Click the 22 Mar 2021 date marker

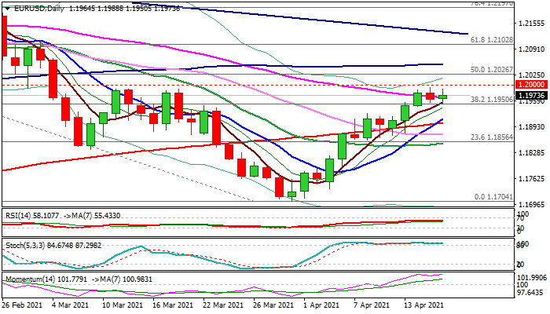(x=223, y=305)
